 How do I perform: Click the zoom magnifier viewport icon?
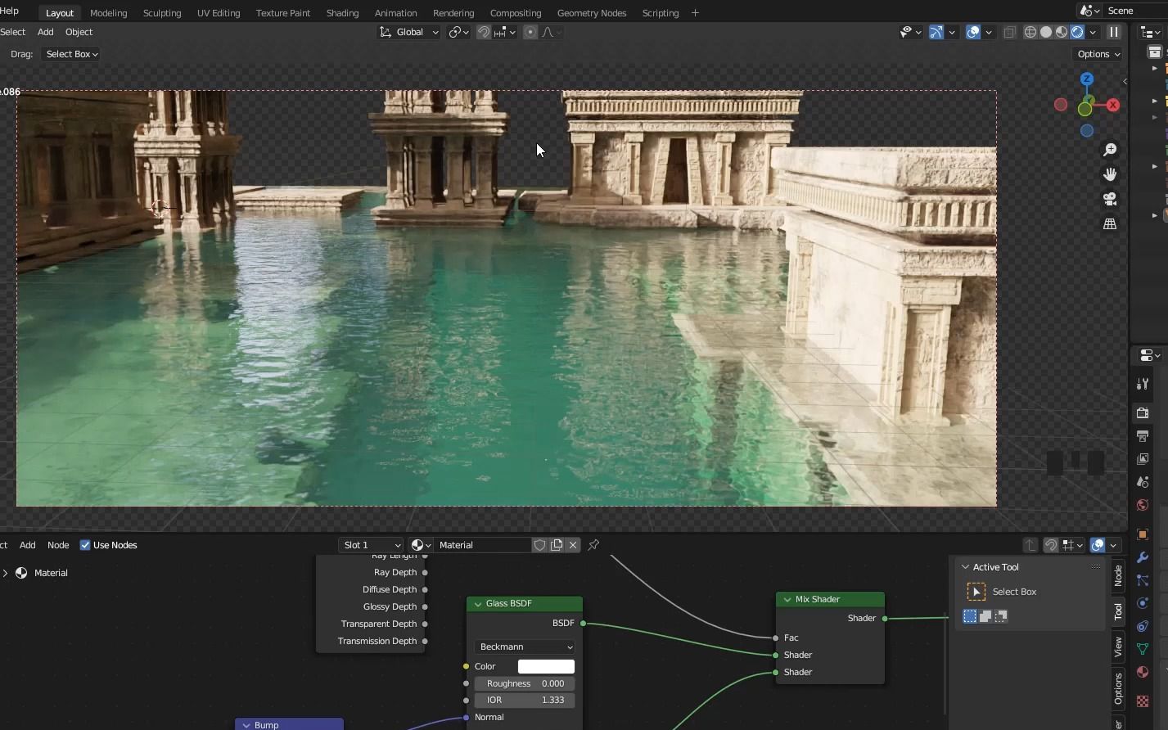pyautogui.click(x=1110, y=150)
